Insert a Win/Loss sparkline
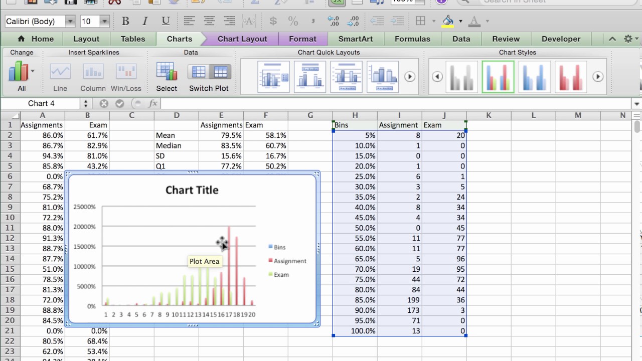642x361 pixels. (126, 72)
